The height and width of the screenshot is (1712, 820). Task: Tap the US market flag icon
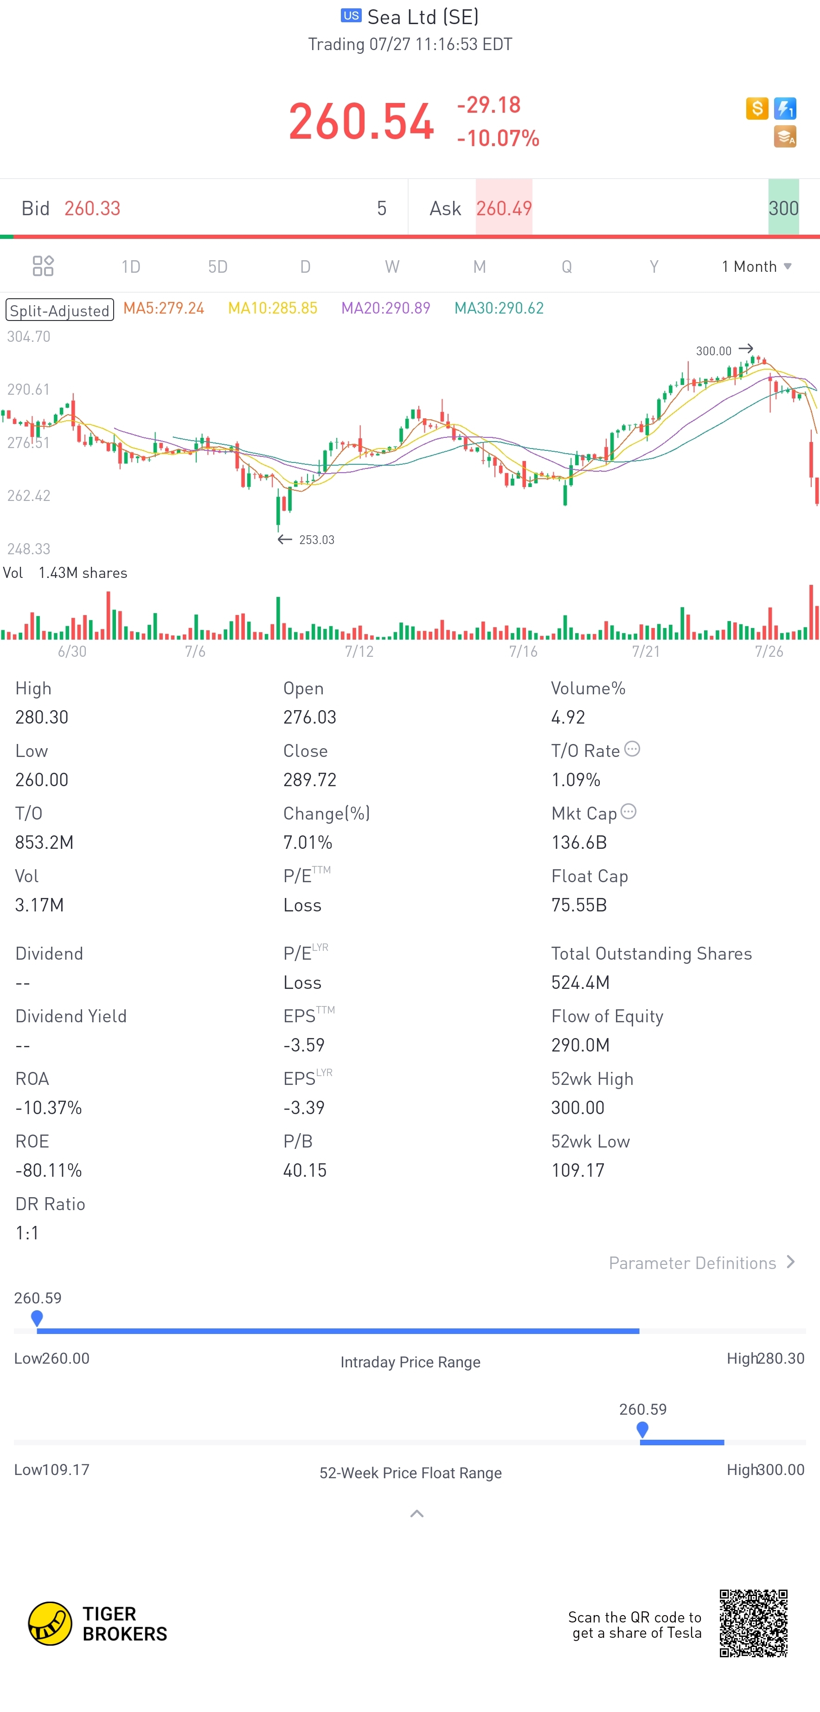coord(351,15)
